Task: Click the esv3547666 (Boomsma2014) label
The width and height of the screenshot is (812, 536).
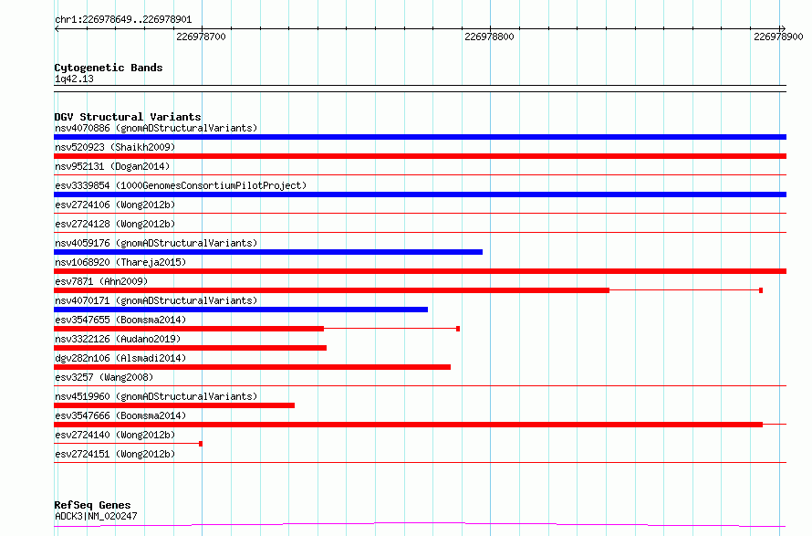Action: click(120, 415)
